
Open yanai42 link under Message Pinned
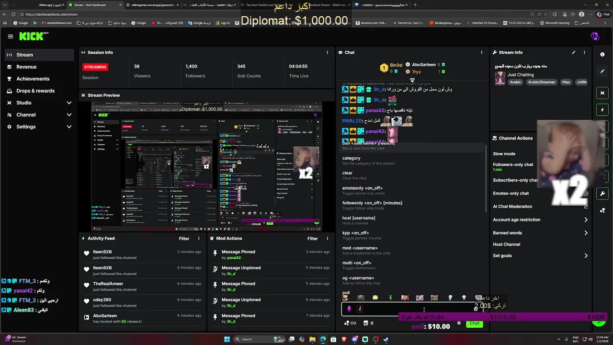(x=234, y=258)
